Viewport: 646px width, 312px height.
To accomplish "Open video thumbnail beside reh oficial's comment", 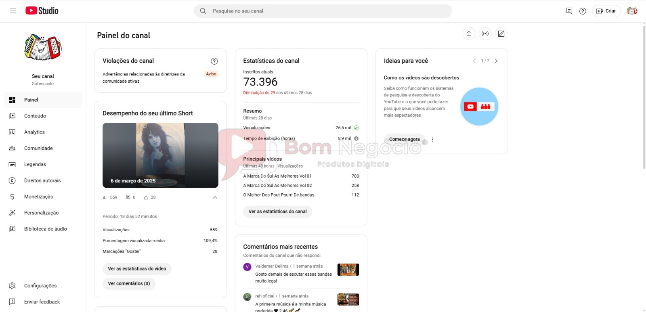I will [x=348, y=299].
